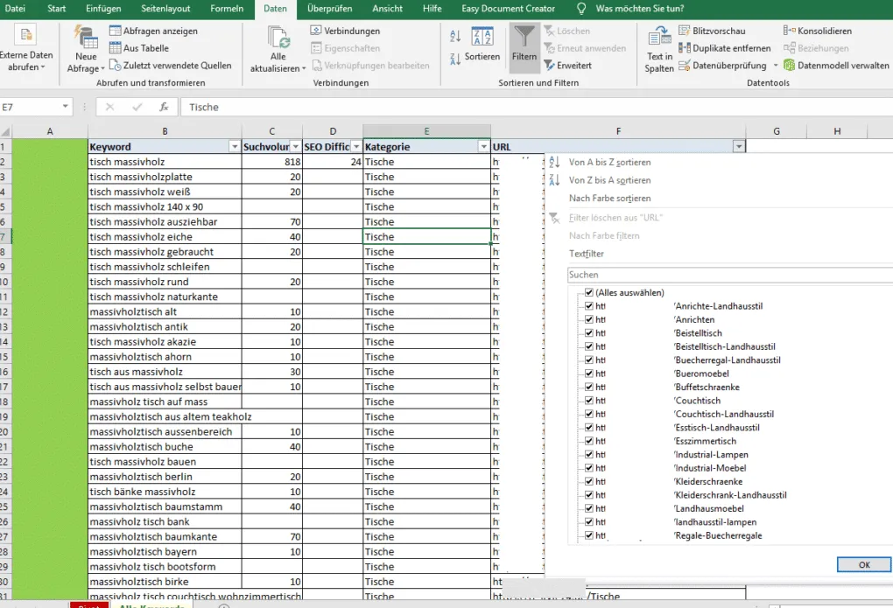
Task: Click the insert function fx icon
Action: 164,107
